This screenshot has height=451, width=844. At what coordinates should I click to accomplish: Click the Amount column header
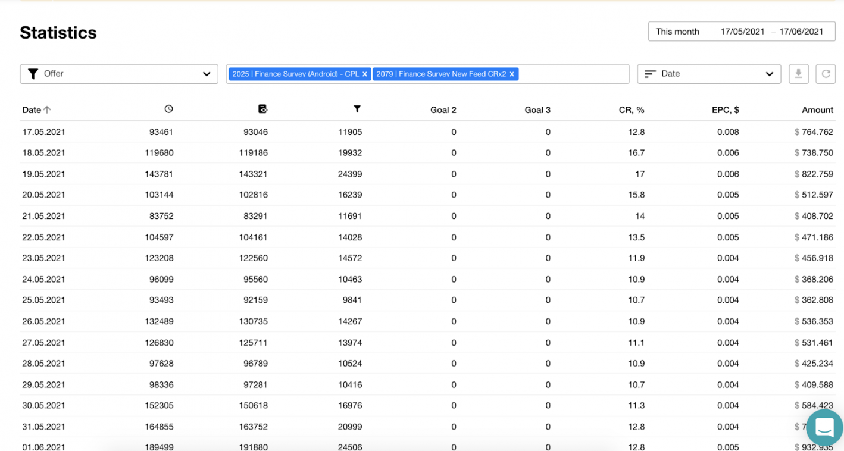click(817, 109)
